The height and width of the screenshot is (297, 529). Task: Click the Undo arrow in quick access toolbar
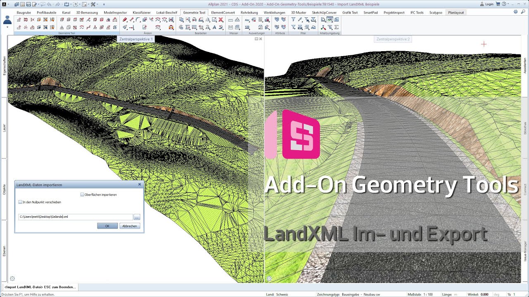click(x=49, y=4)
